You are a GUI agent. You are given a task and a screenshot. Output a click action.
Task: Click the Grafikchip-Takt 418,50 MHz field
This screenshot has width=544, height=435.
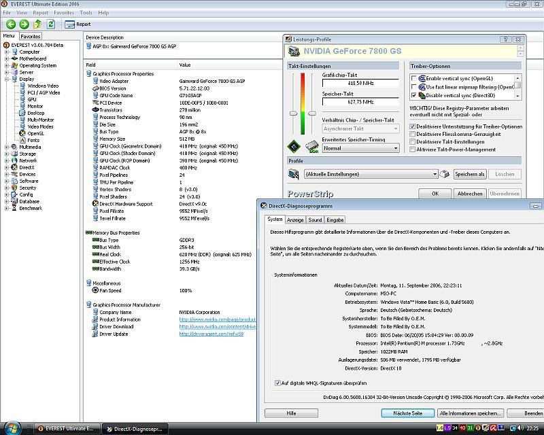tap(360, 83)
